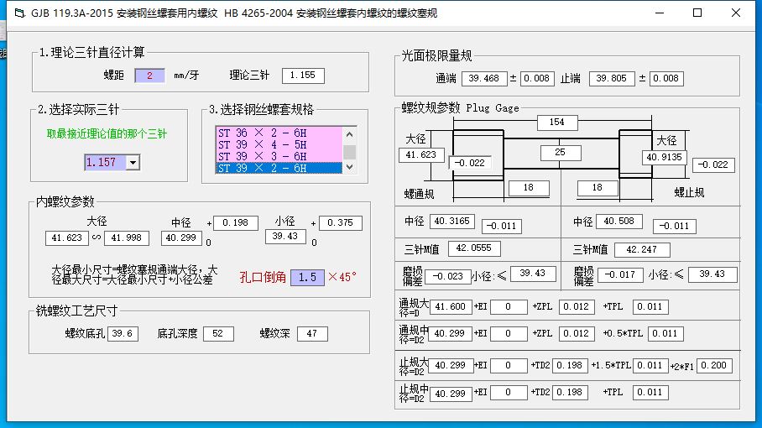Minimize the GJB 119.3A-2015 window

(x=660, y=13)
